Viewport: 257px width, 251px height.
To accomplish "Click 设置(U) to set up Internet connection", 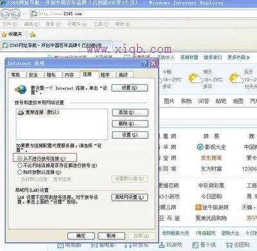I will 129,88.
